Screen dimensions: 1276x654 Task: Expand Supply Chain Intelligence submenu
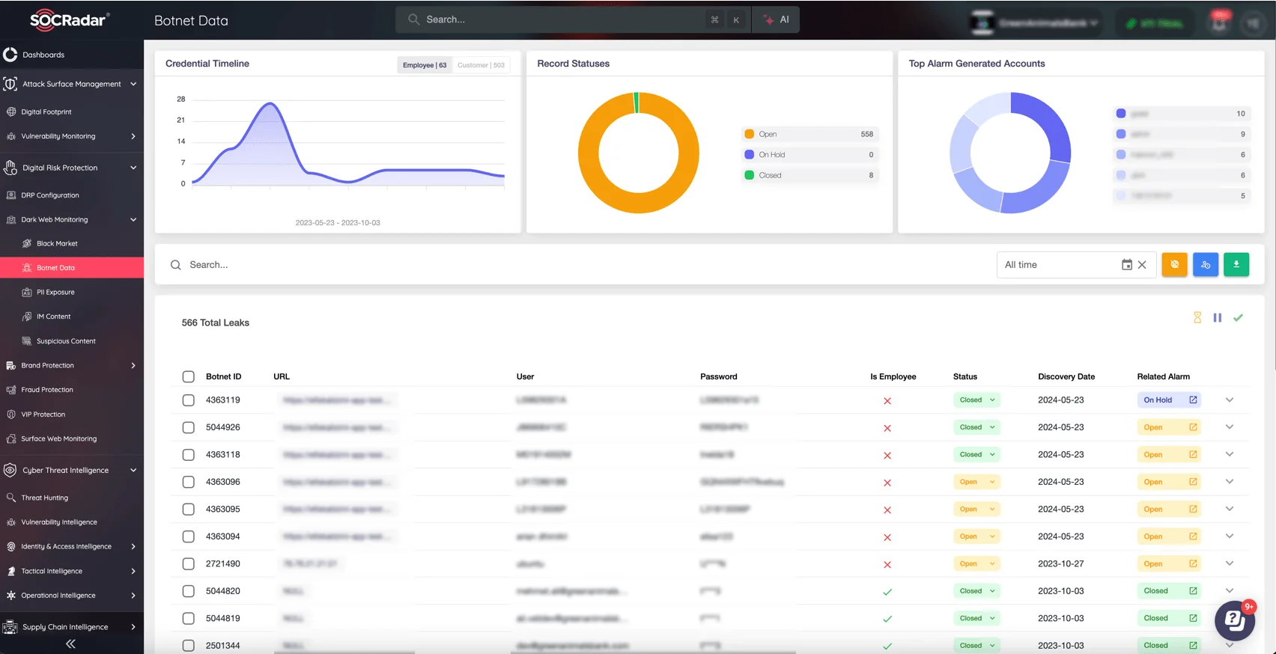click(133, 627)
